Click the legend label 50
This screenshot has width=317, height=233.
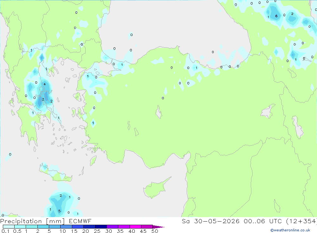tap(155, 231)
